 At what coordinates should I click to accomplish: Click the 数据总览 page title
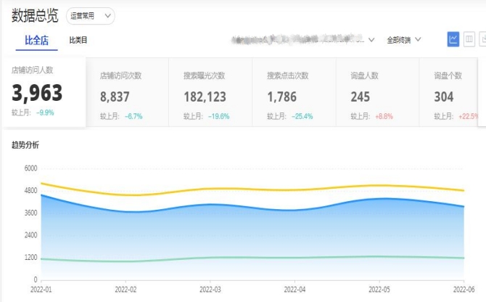[35, 15]
